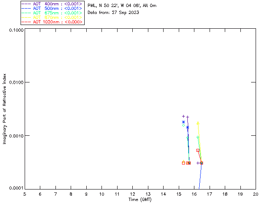This screenshot has width=263, height=210.
Task: Click the 0.0010 y-axis tick label
Action: click(x=16, y=136)
